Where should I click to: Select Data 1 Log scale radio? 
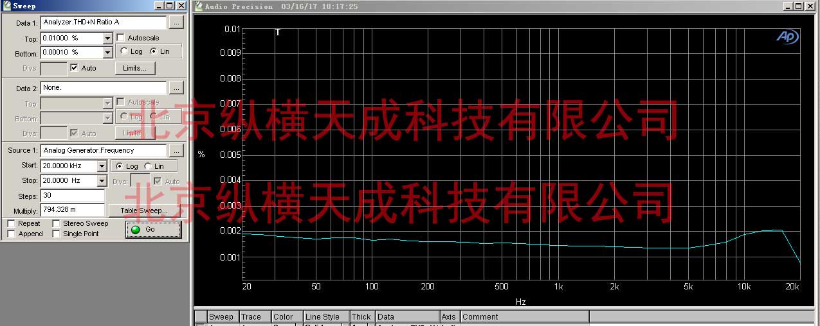[124, 51]
